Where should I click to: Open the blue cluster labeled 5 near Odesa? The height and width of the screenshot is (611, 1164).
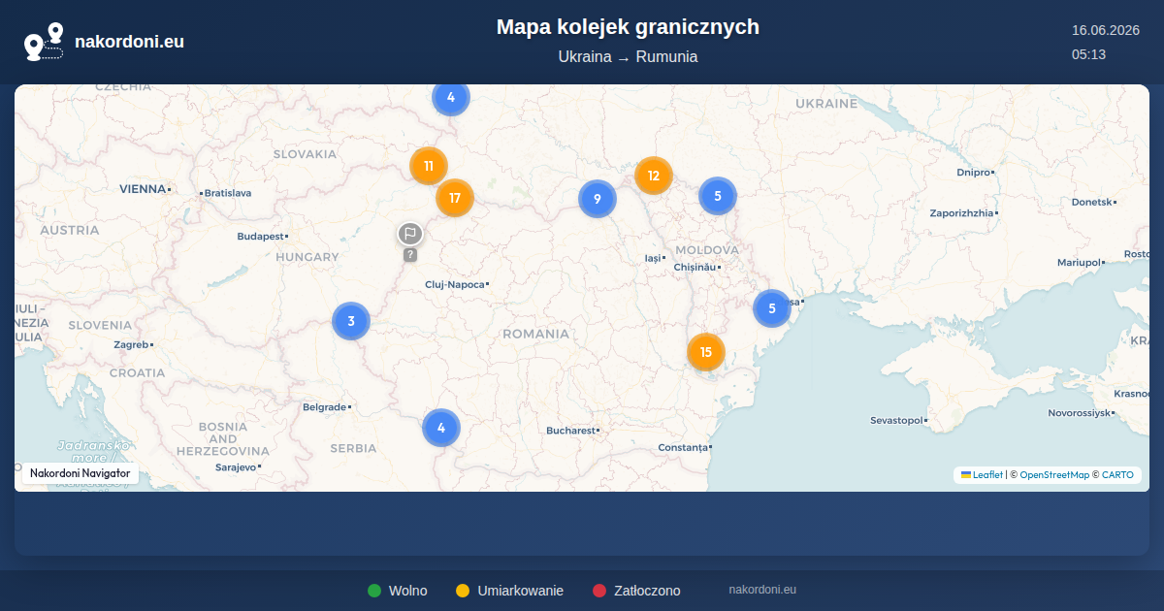[x=772, y=308]
